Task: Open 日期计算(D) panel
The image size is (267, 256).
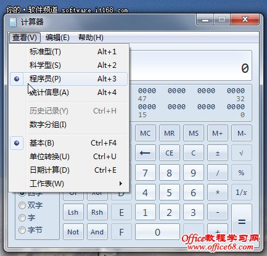Action: click(x=69, y=170)
